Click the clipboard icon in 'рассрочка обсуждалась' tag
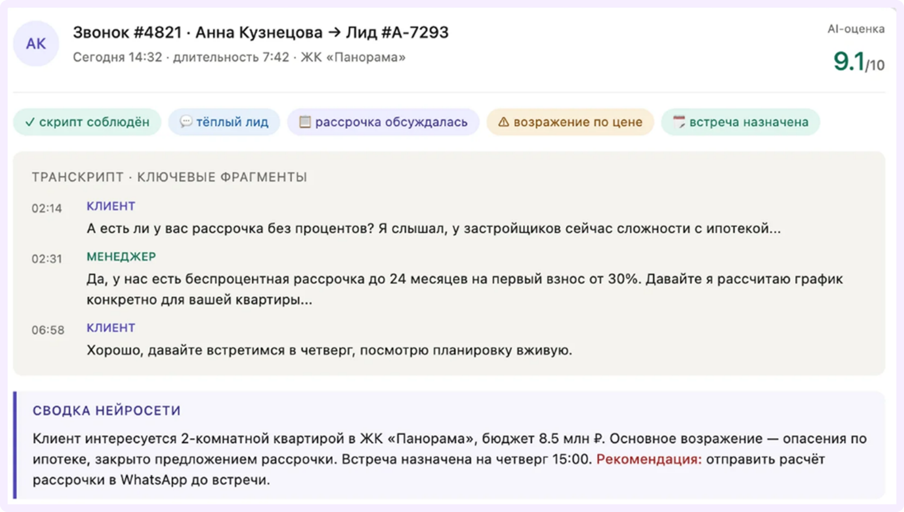Image resolution: width=904 pixels, height=512 pixels. [x=305, y=122]
